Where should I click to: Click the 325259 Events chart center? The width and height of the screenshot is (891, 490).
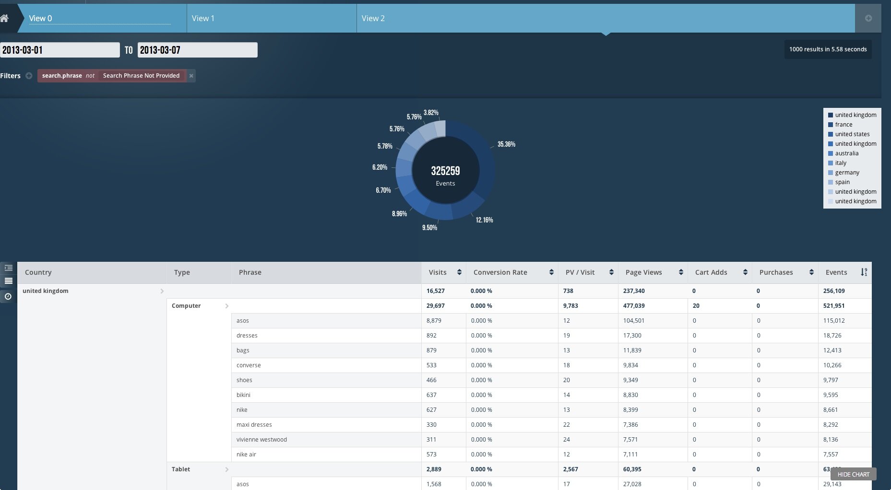coord(445,175)
